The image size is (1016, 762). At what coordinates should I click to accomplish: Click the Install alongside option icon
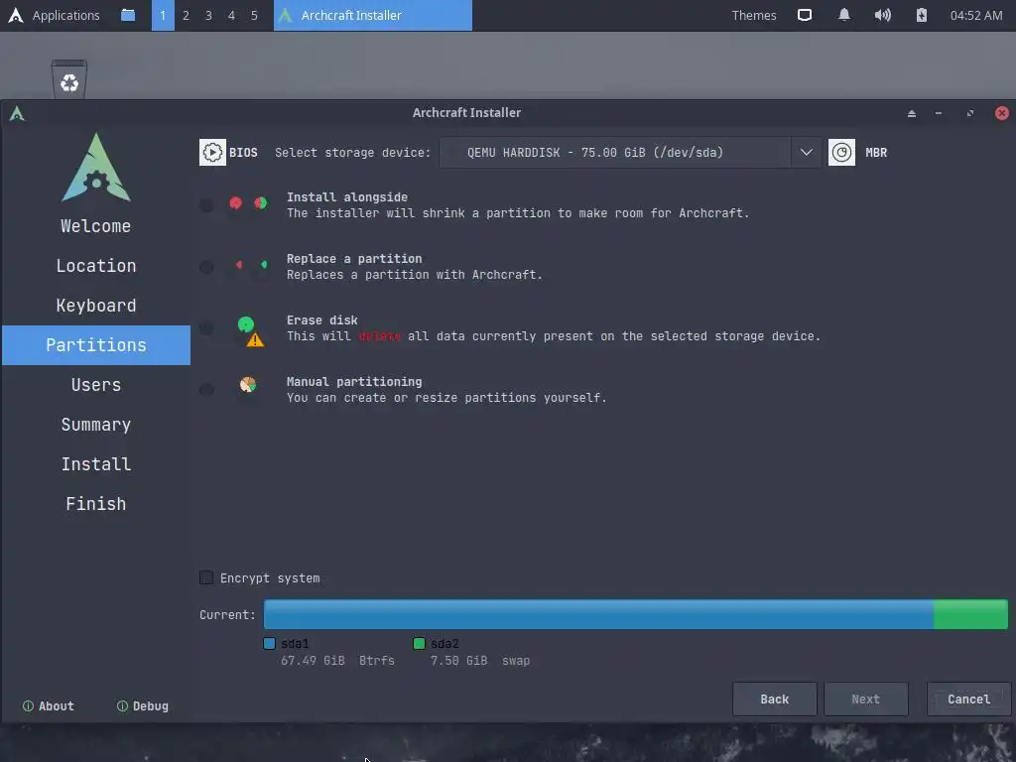point(248,203)
